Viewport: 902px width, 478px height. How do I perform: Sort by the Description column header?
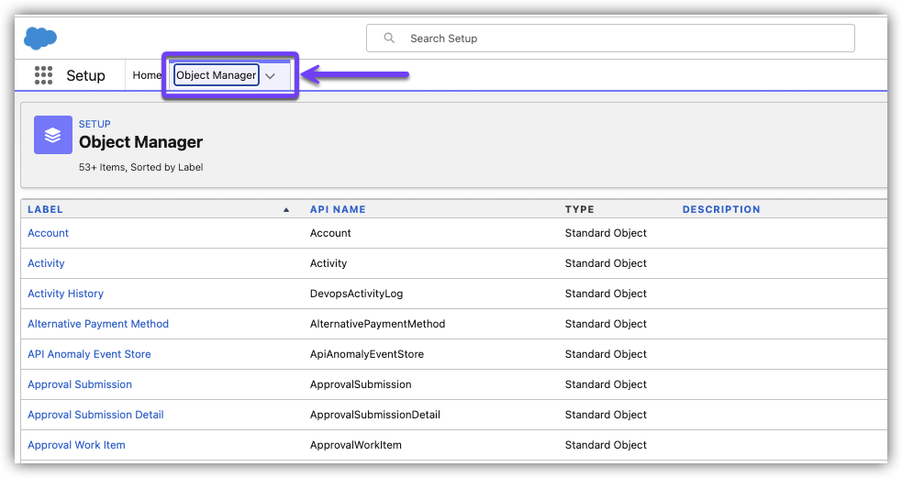721,210
